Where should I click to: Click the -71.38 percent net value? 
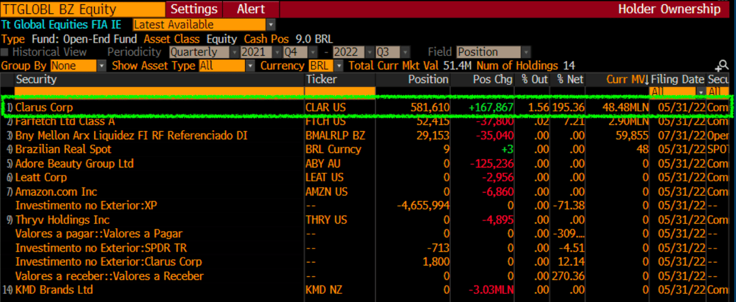(568, 206)
